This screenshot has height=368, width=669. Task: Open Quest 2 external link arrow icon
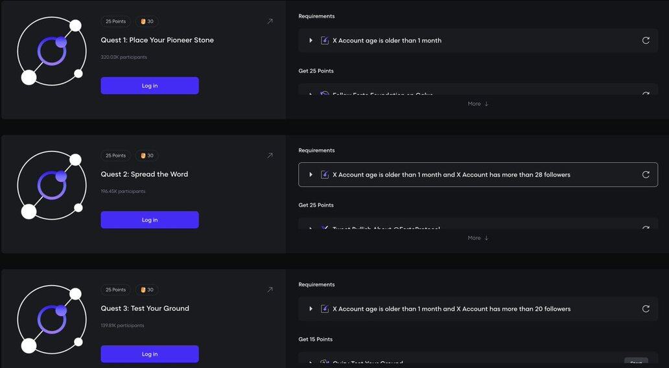tap(270, 155)
